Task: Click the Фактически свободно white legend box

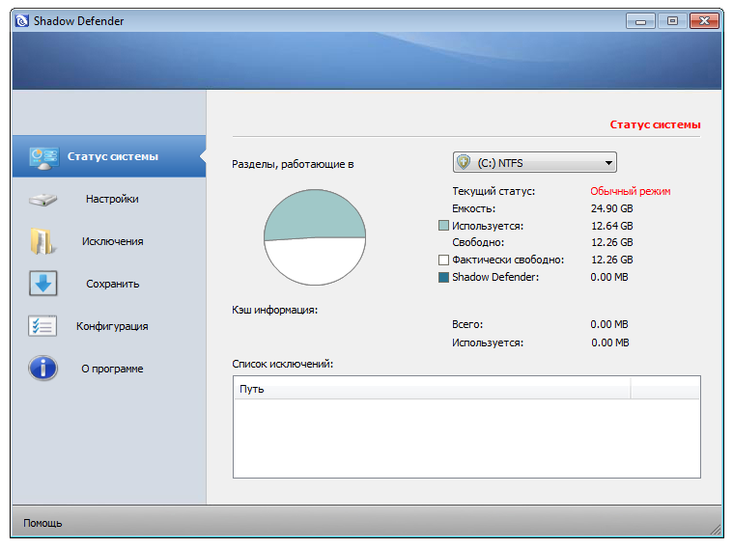Action: 443,260
